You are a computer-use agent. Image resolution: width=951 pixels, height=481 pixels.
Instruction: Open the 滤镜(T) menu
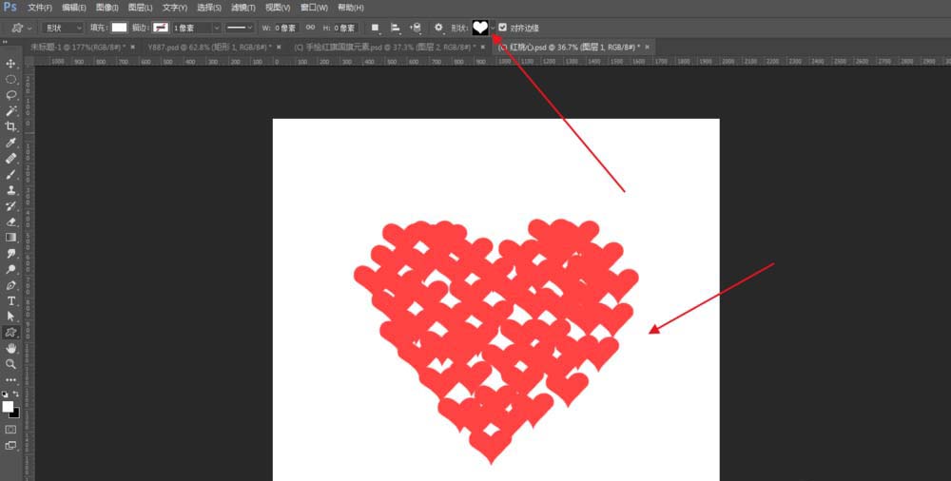pyautogui.click(x=244, y=8)
